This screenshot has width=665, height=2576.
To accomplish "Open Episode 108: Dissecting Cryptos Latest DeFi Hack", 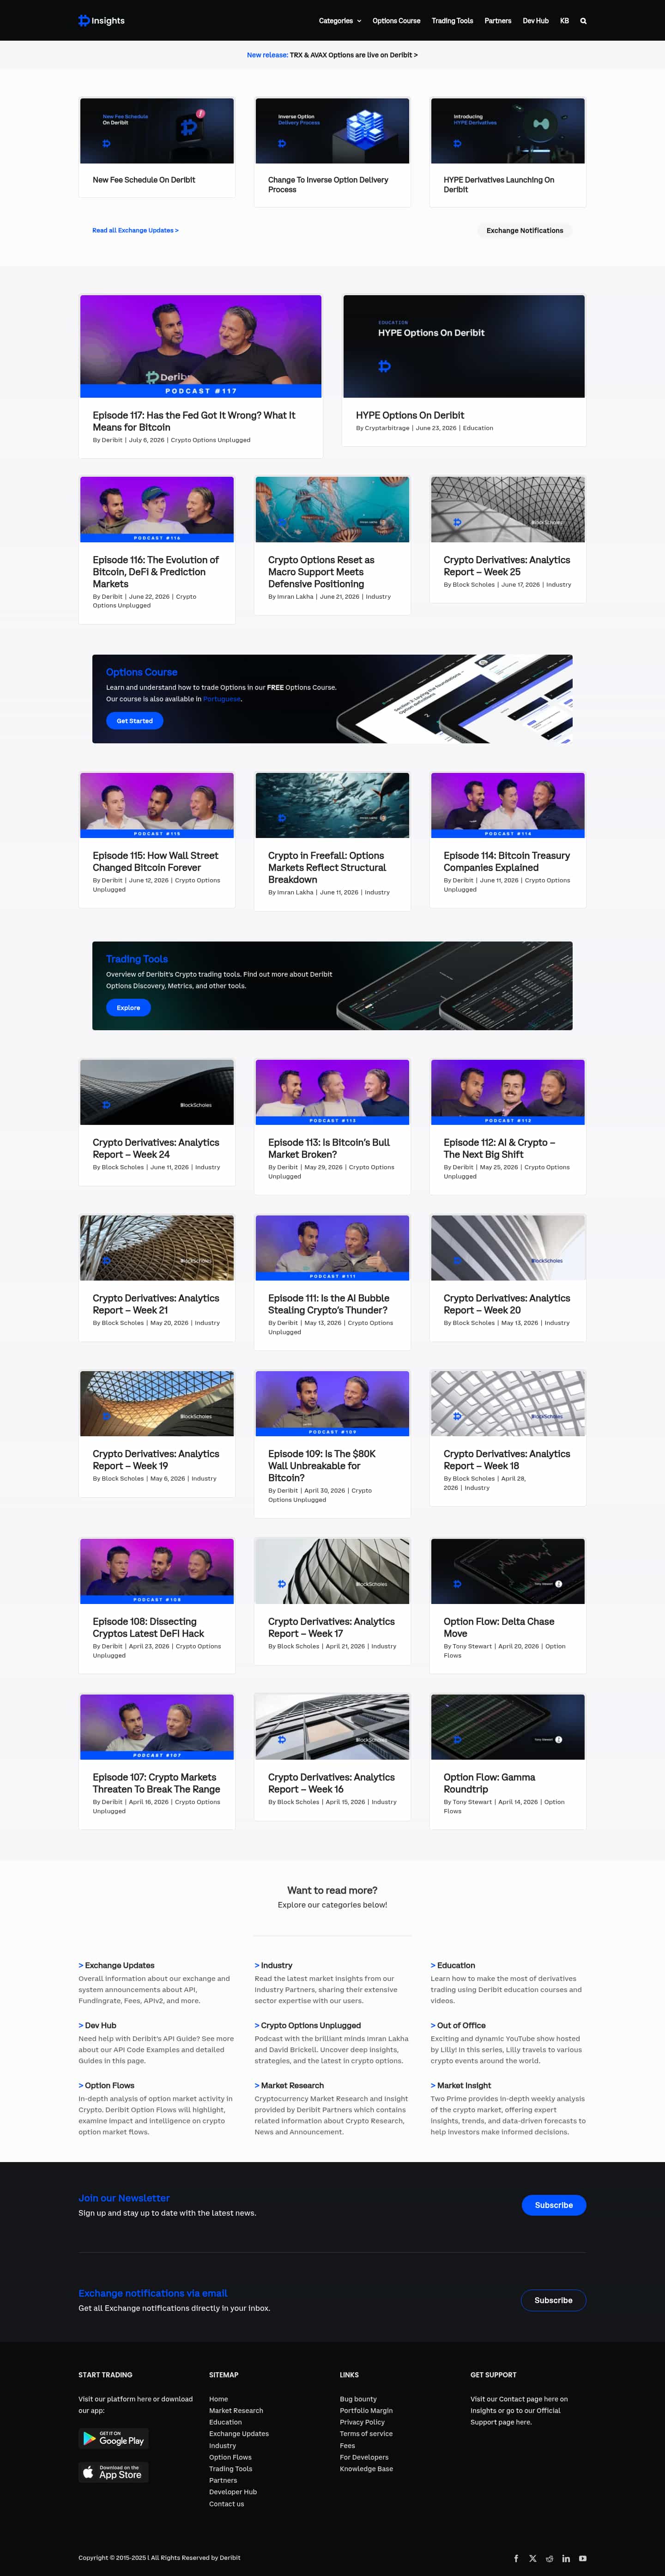I will 148,1627.
